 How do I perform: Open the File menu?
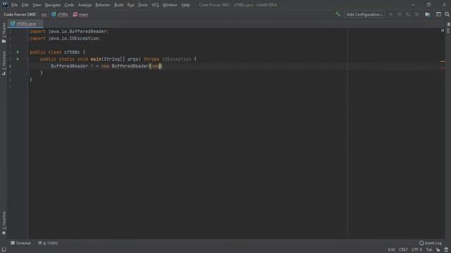pos(14,5)
